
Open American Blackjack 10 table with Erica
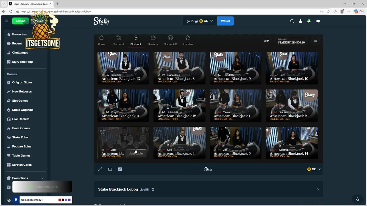pos(292,68)
